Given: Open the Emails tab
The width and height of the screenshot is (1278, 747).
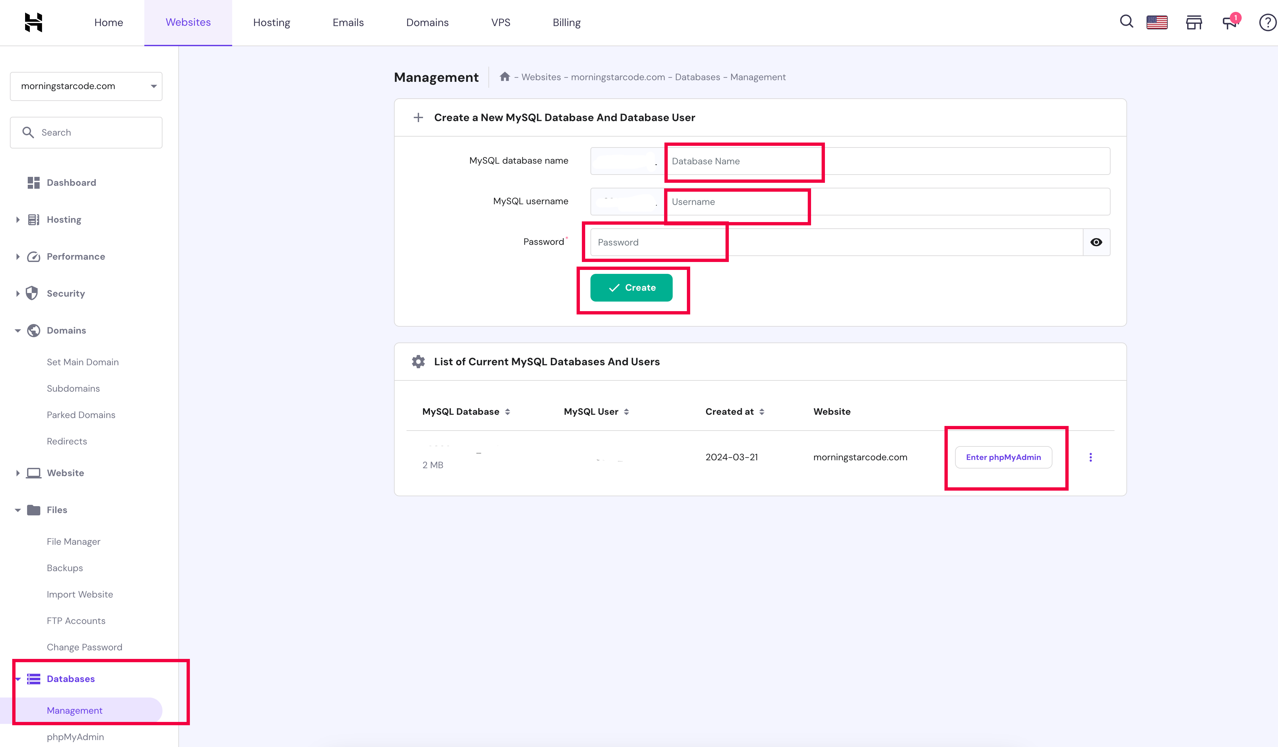Looking at the screenshot, I should [348, 22].
